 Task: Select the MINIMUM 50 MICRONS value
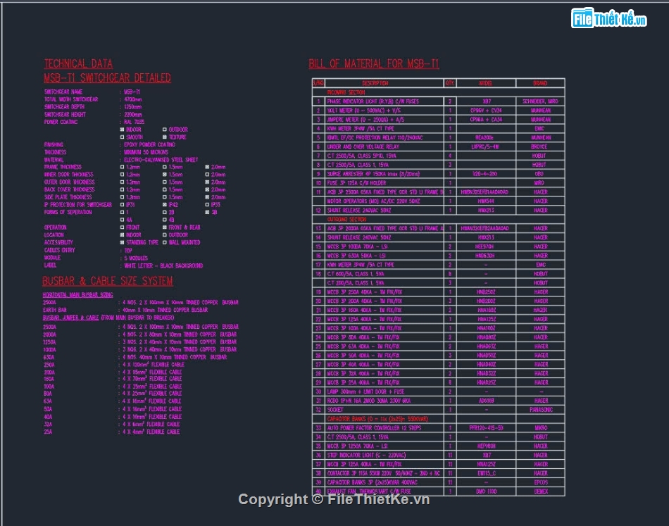(x=146, y=152)
